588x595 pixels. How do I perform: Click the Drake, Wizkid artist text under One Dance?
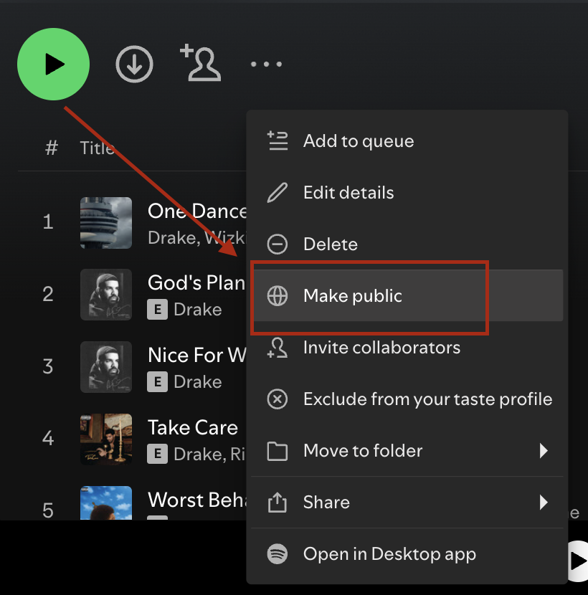click(x=197, y=238)
